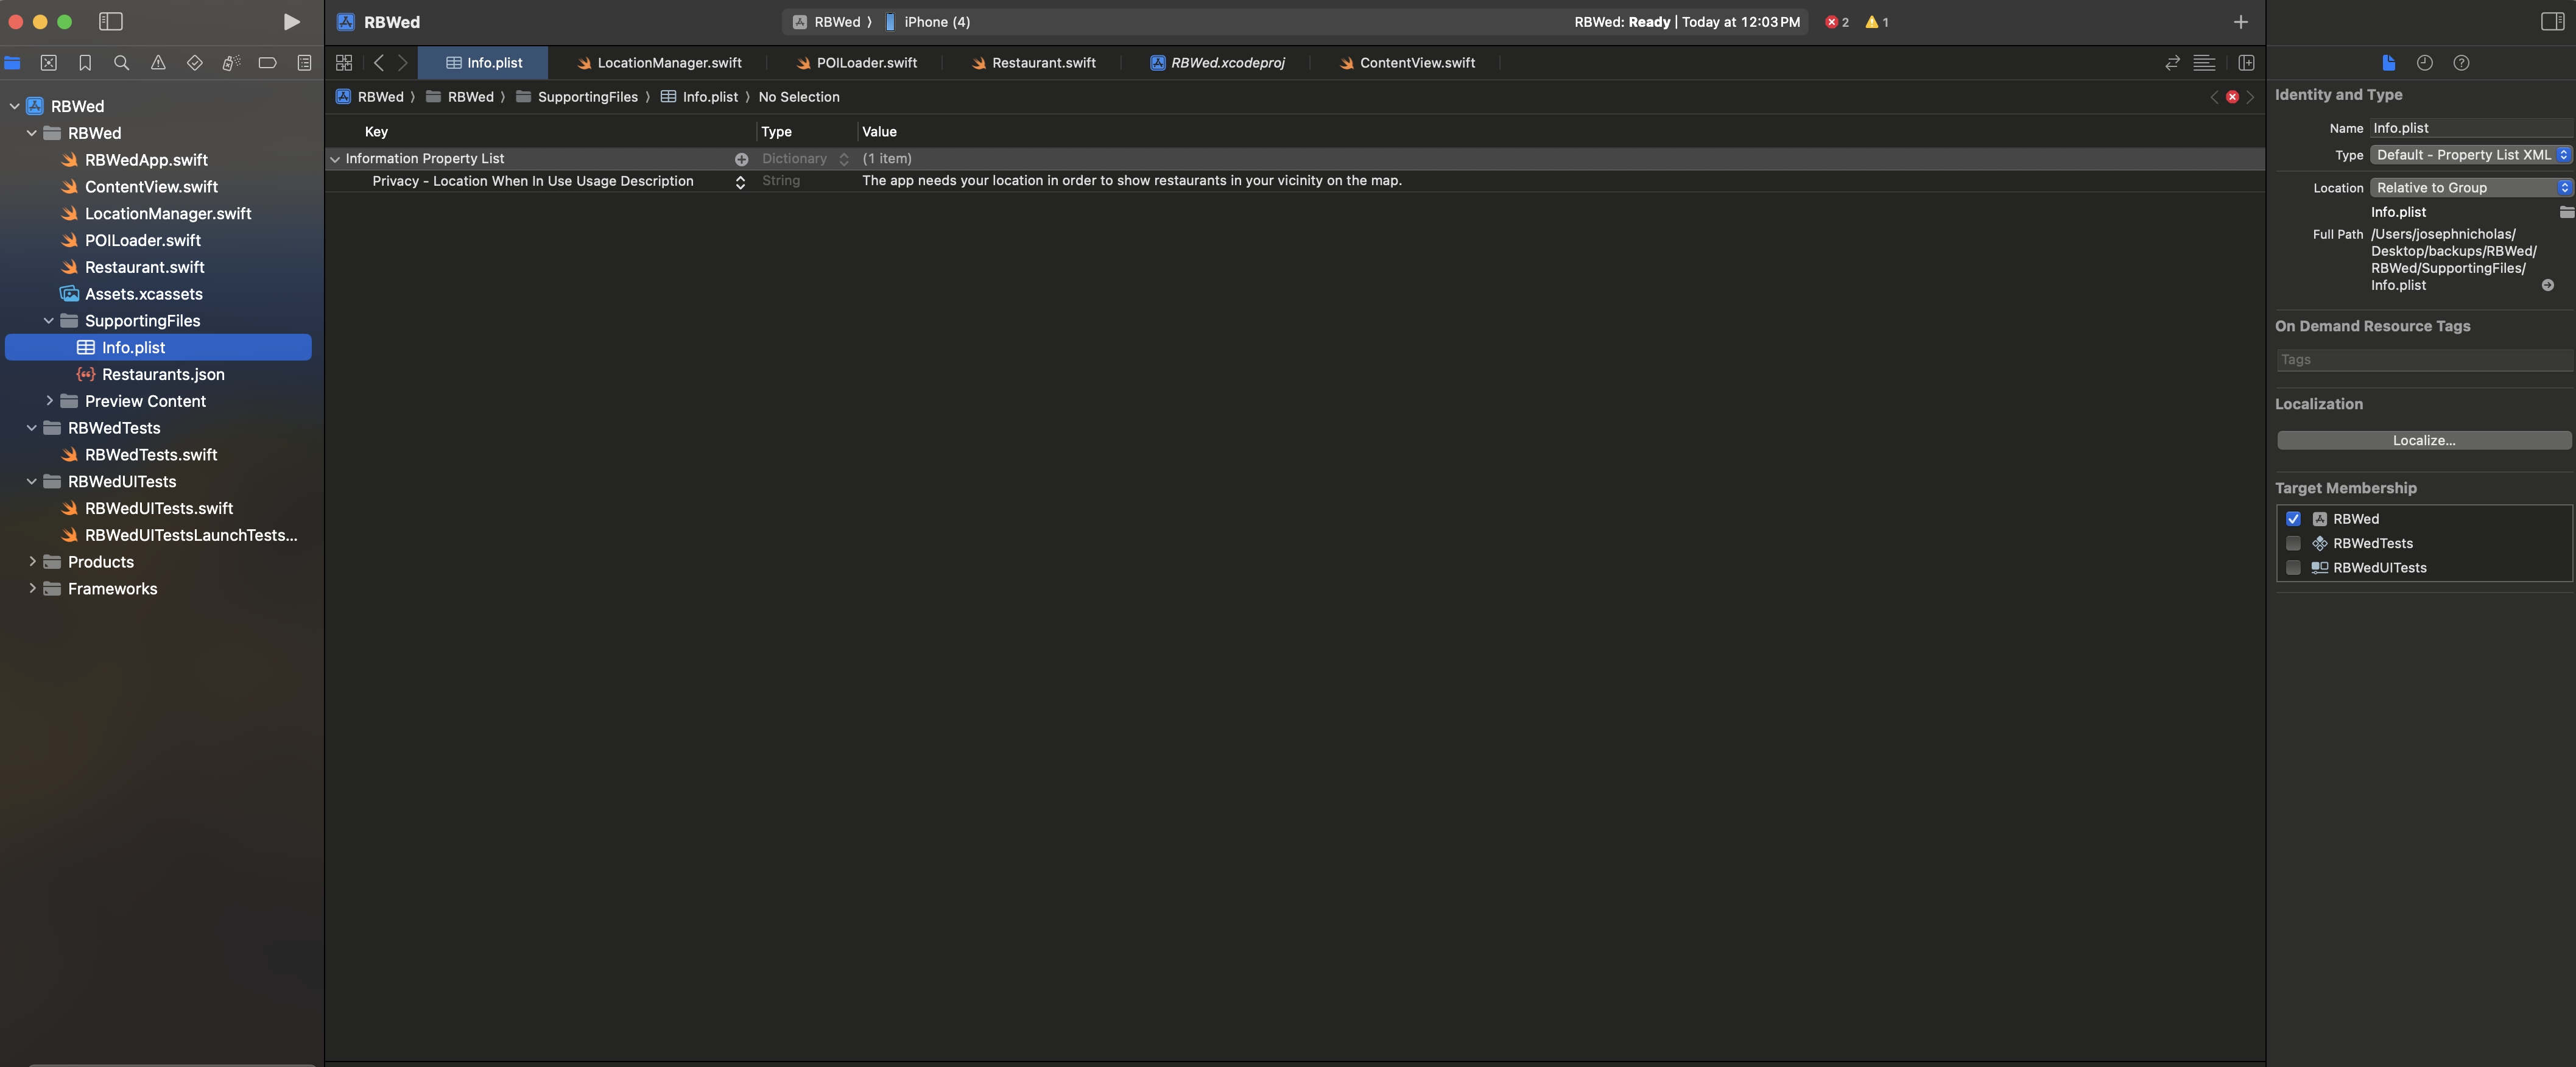Screen dimensions: 2576x1067
Task: Open the Test navigator diamond icon
Action: 195,63
